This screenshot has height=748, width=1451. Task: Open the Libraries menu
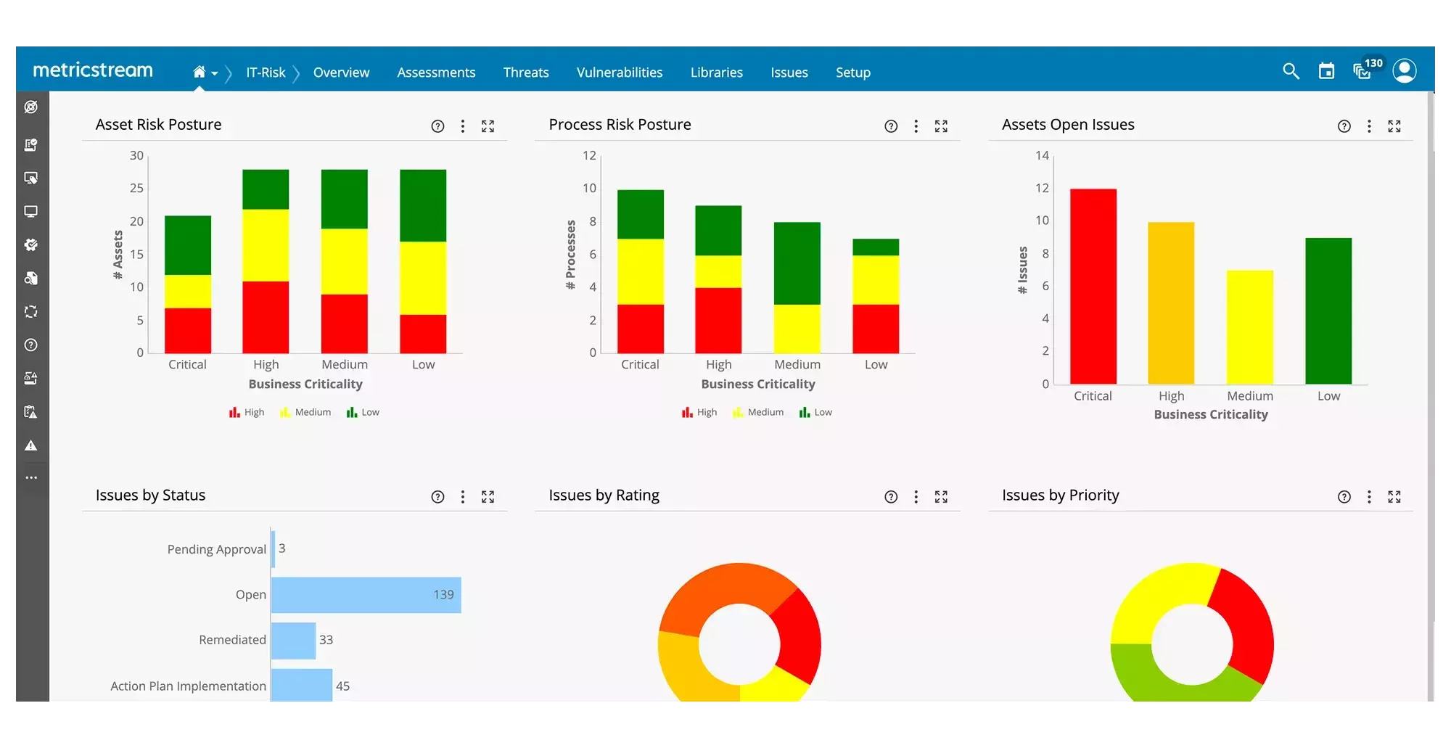(x=717, y=73)
